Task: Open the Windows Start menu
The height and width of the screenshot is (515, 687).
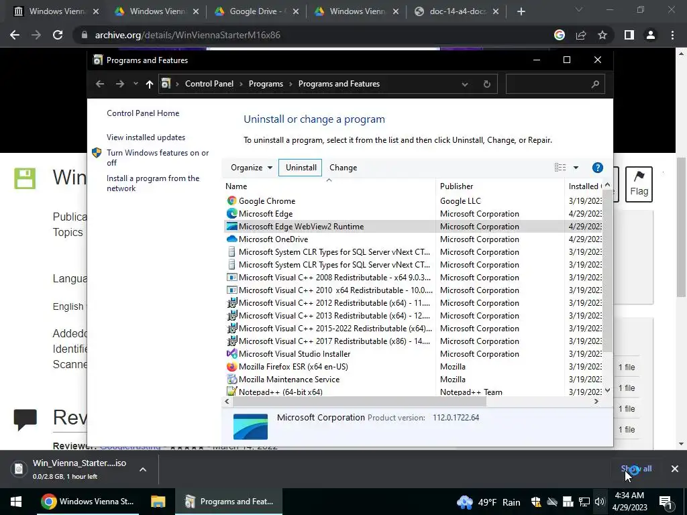Action: coord(16,502)
